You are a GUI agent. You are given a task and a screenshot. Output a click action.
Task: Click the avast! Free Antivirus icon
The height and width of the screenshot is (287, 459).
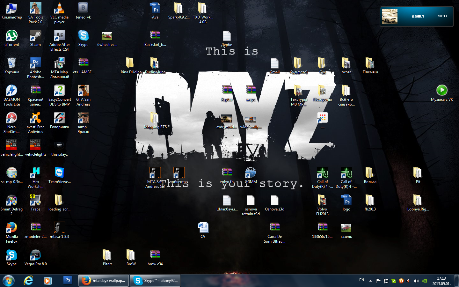coord(35,123)
